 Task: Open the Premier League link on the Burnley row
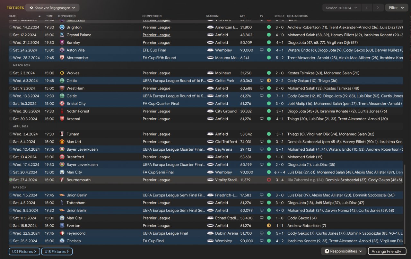(157, 43)
